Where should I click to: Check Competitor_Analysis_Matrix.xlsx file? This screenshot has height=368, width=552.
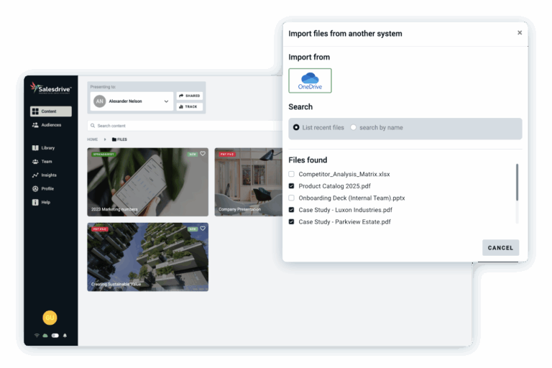[x=292, y=174]
